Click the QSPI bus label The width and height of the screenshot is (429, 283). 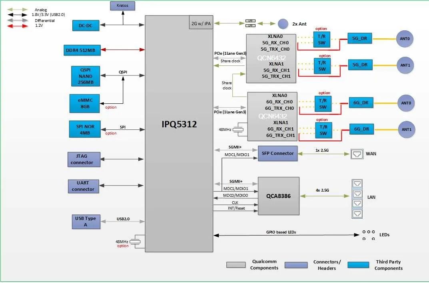[x=123, y=72]
